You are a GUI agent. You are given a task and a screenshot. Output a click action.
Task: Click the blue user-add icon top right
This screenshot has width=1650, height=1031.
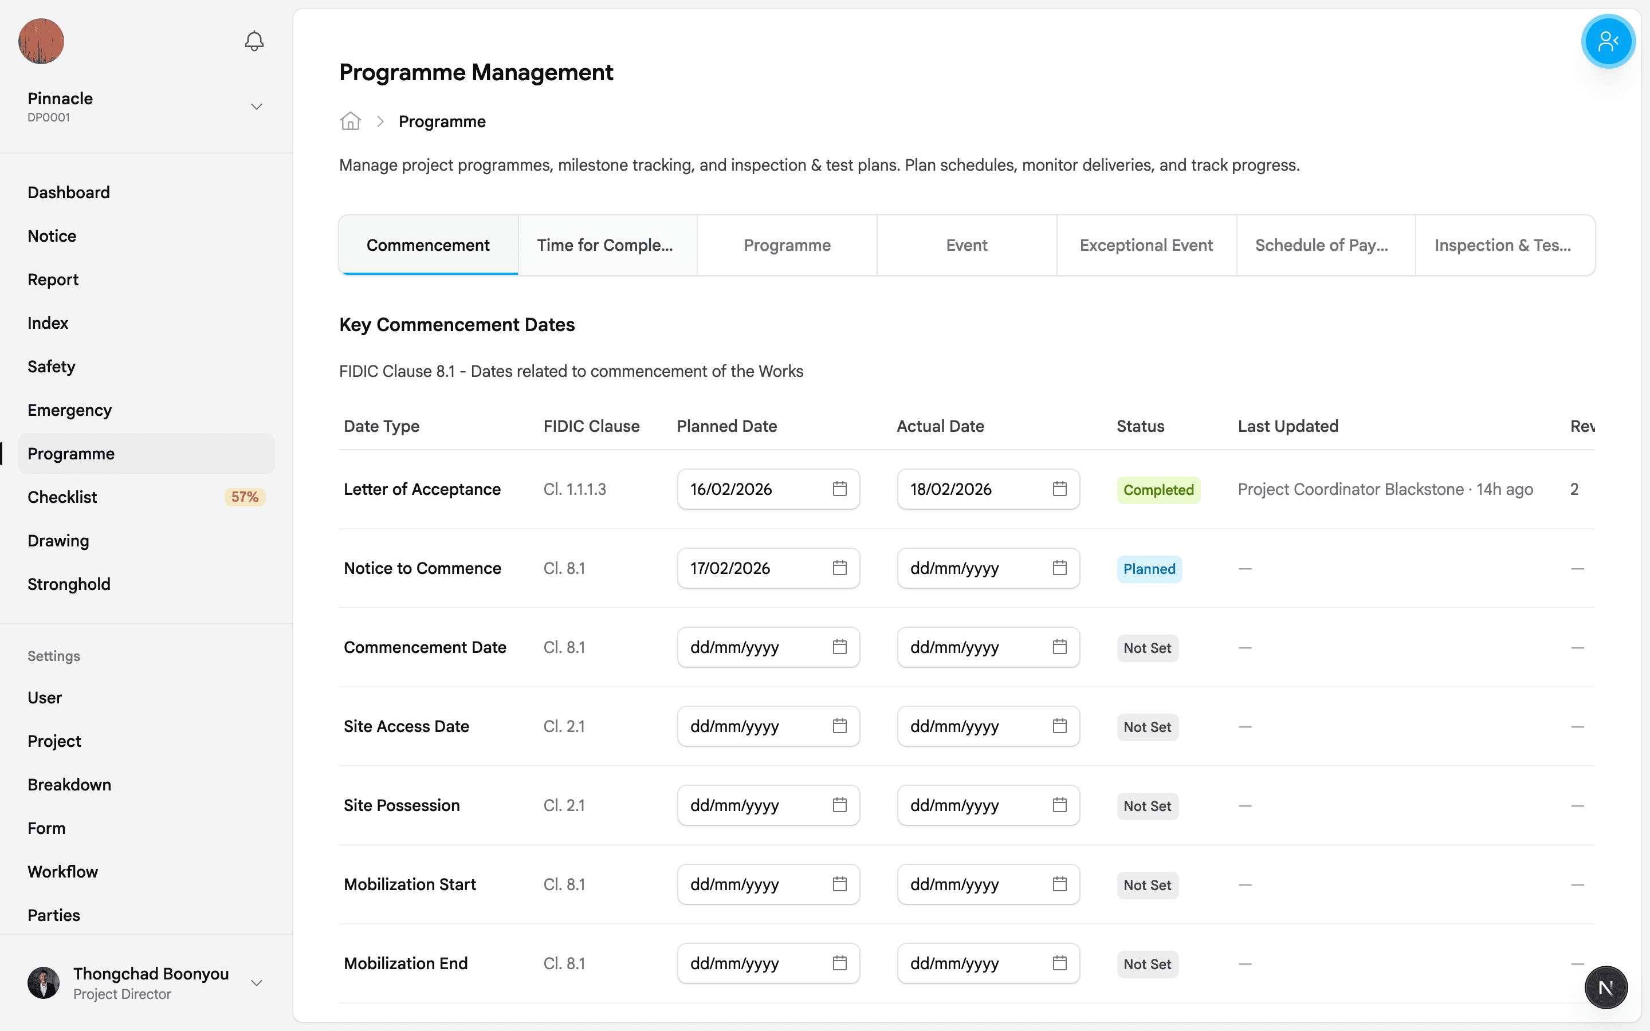(1607, 41)
